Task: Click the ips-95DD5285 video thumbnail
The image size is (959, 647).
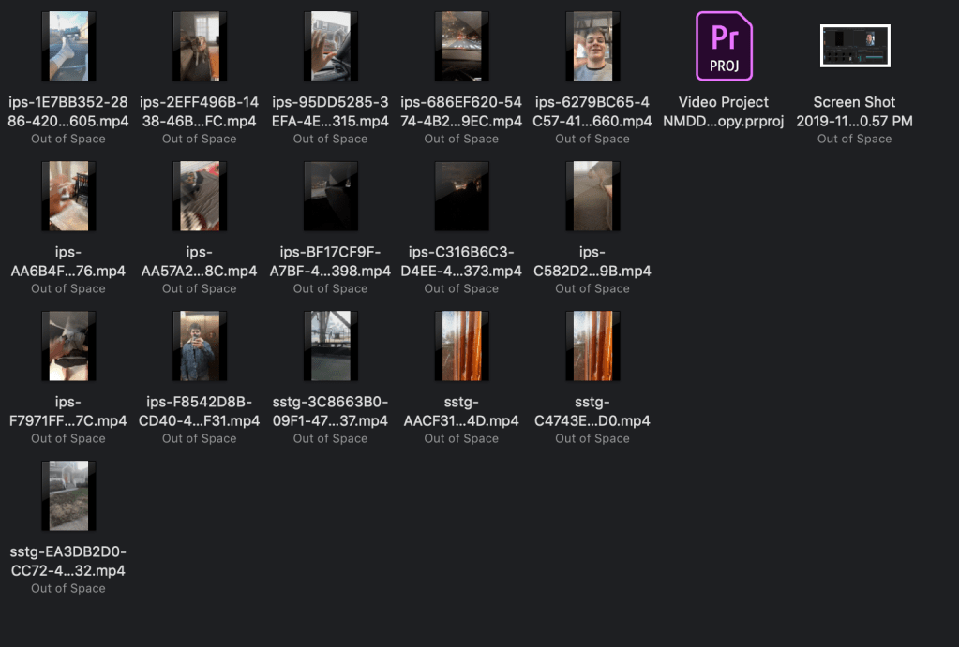Action: (x=330, y=47)
